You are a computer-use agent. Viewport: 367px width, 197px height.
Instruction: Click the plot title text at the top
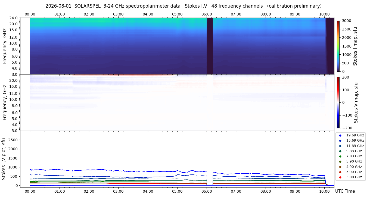[183, 6]
